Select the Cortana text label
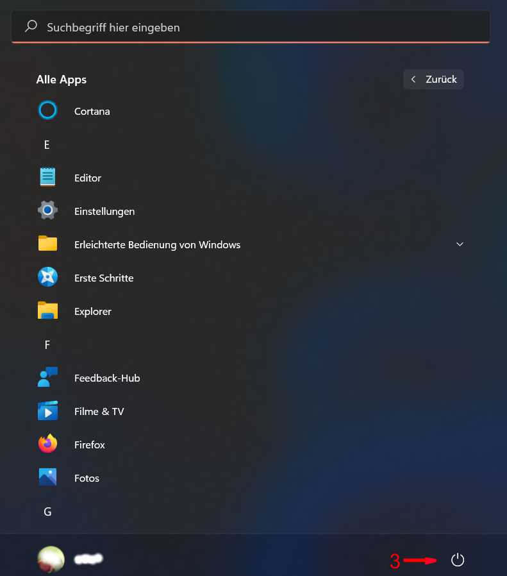 pos(92,112)
